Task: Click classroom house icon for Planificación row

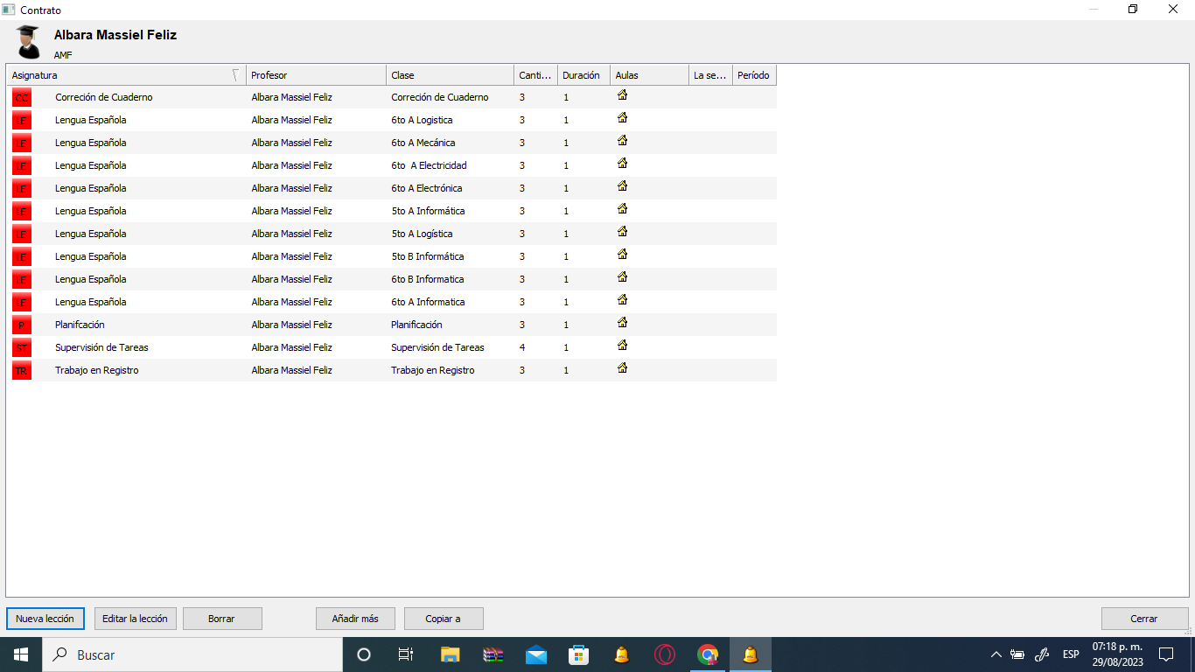Action: tap(623, 323)
